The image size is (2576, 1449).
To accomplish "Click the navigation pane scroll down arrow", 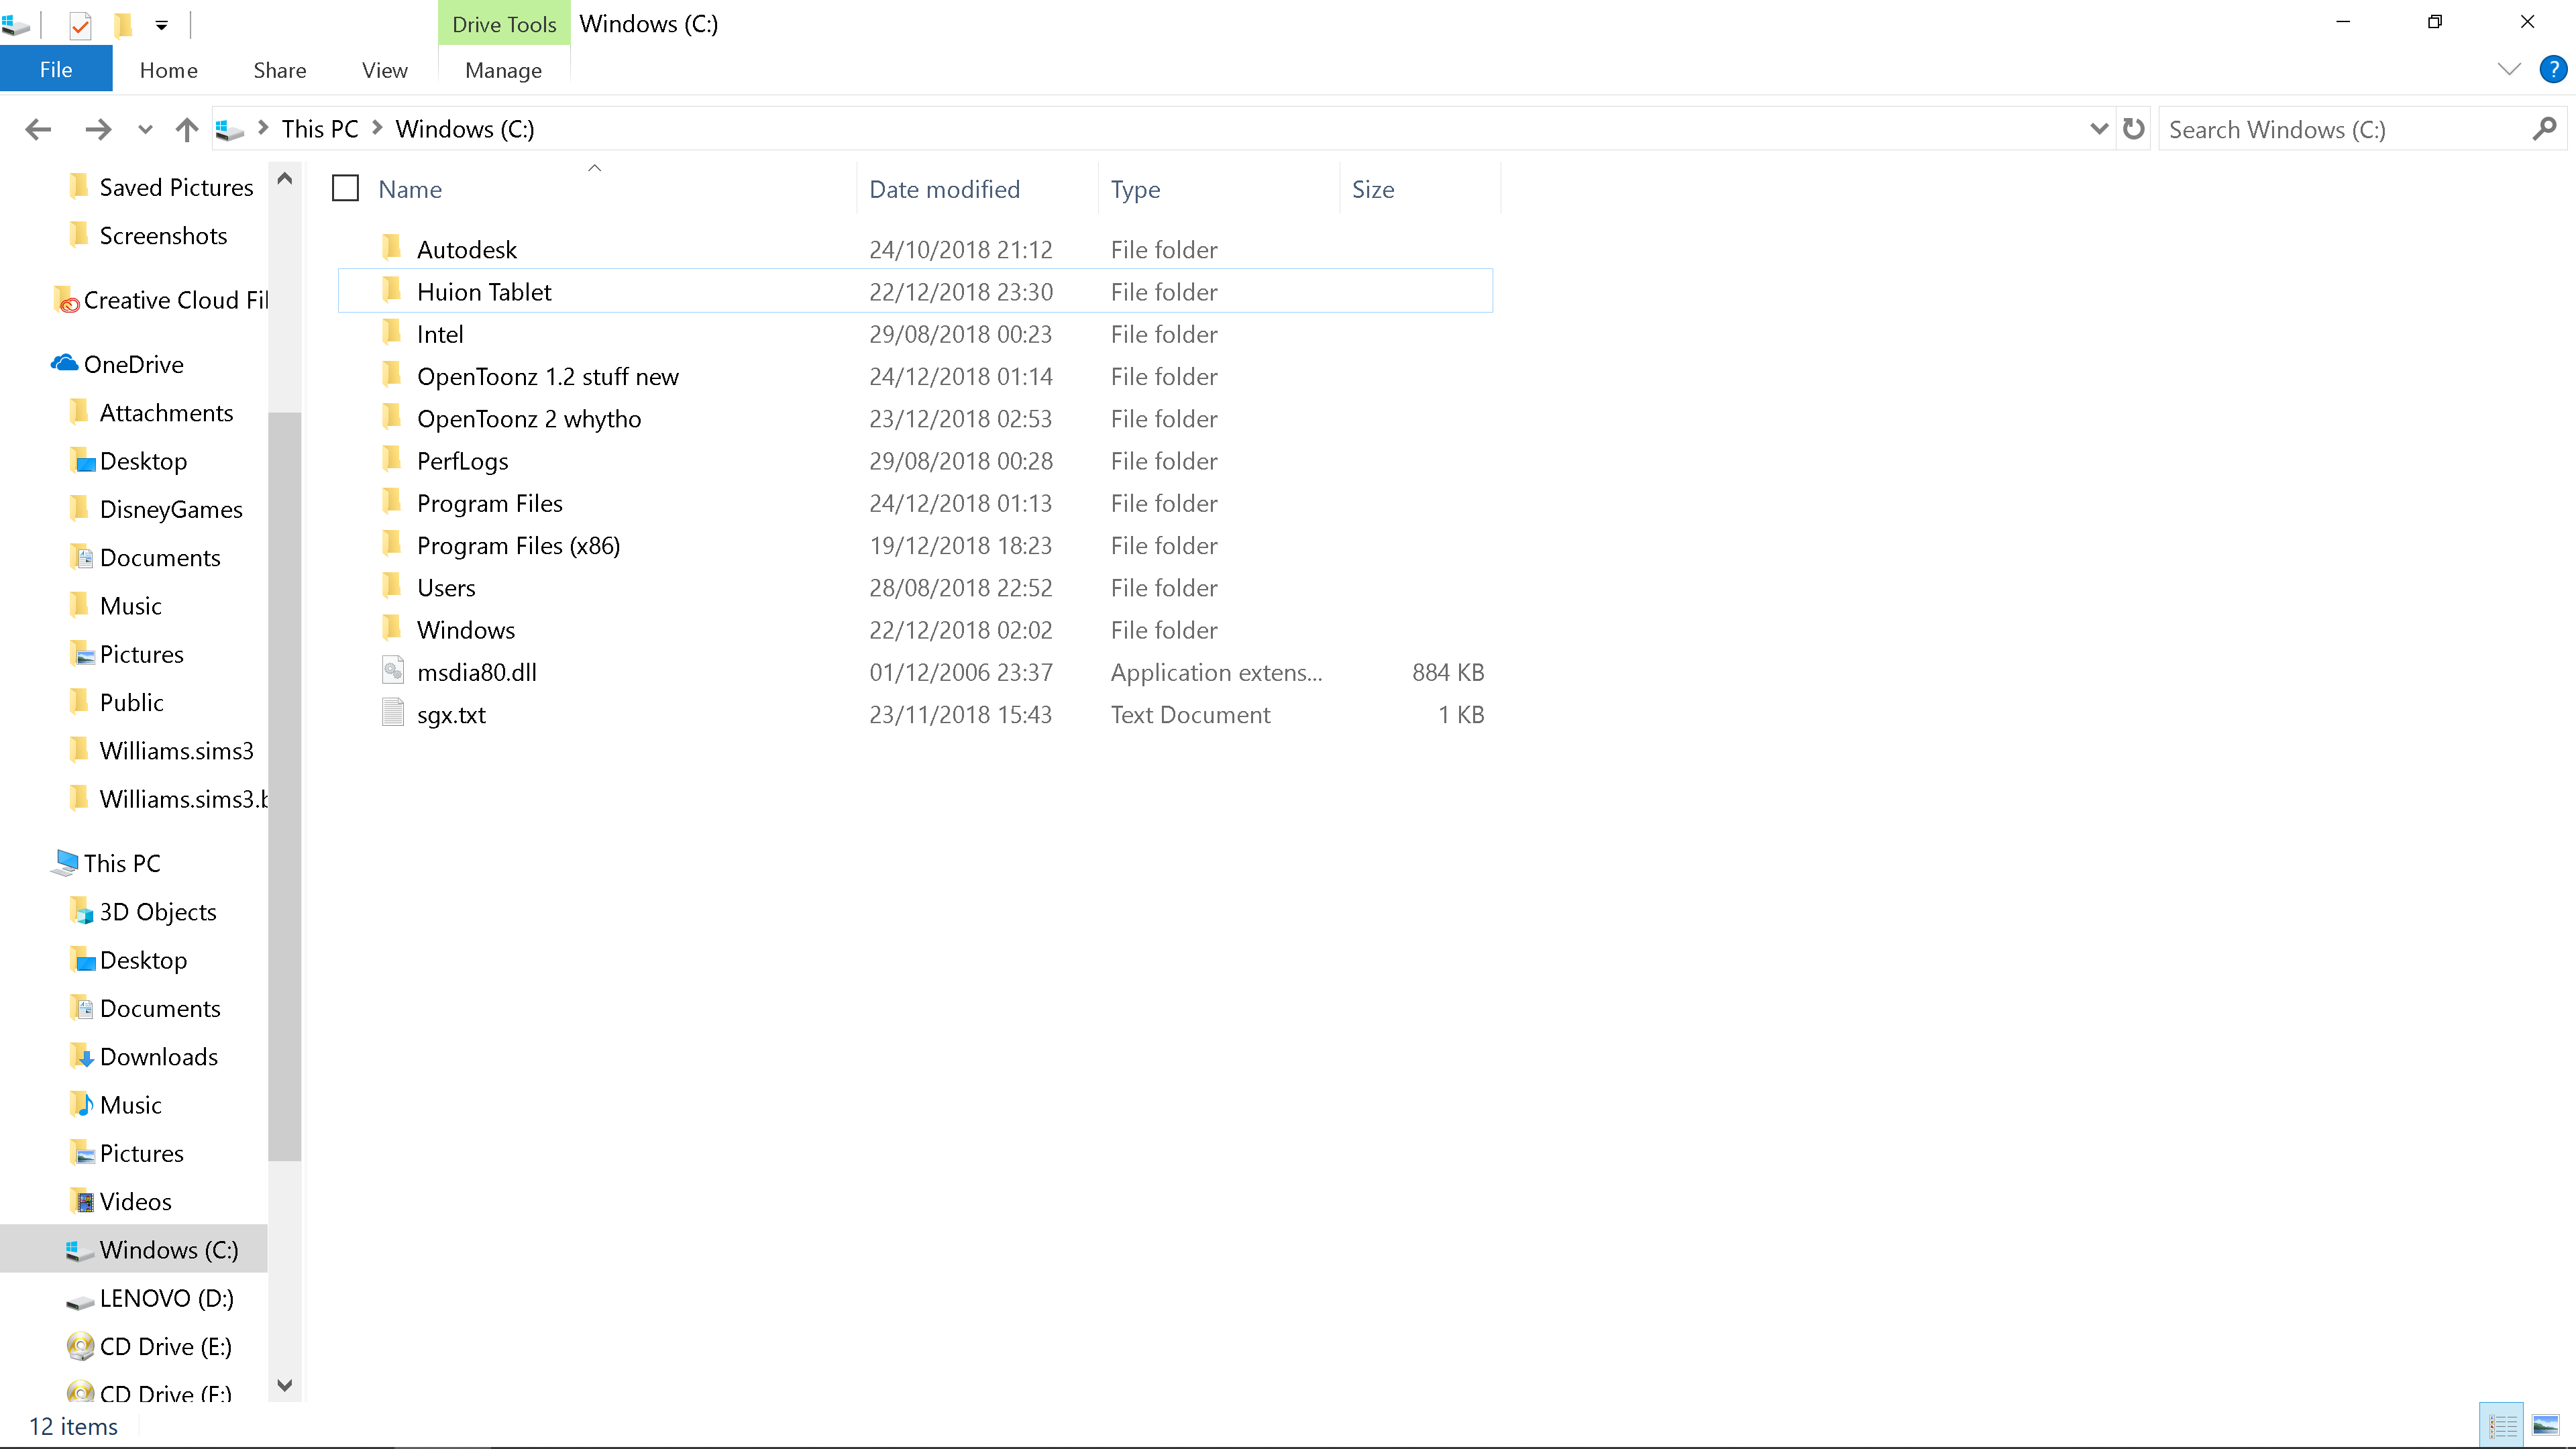I will pyautogui.click(x=285, y=1385).
